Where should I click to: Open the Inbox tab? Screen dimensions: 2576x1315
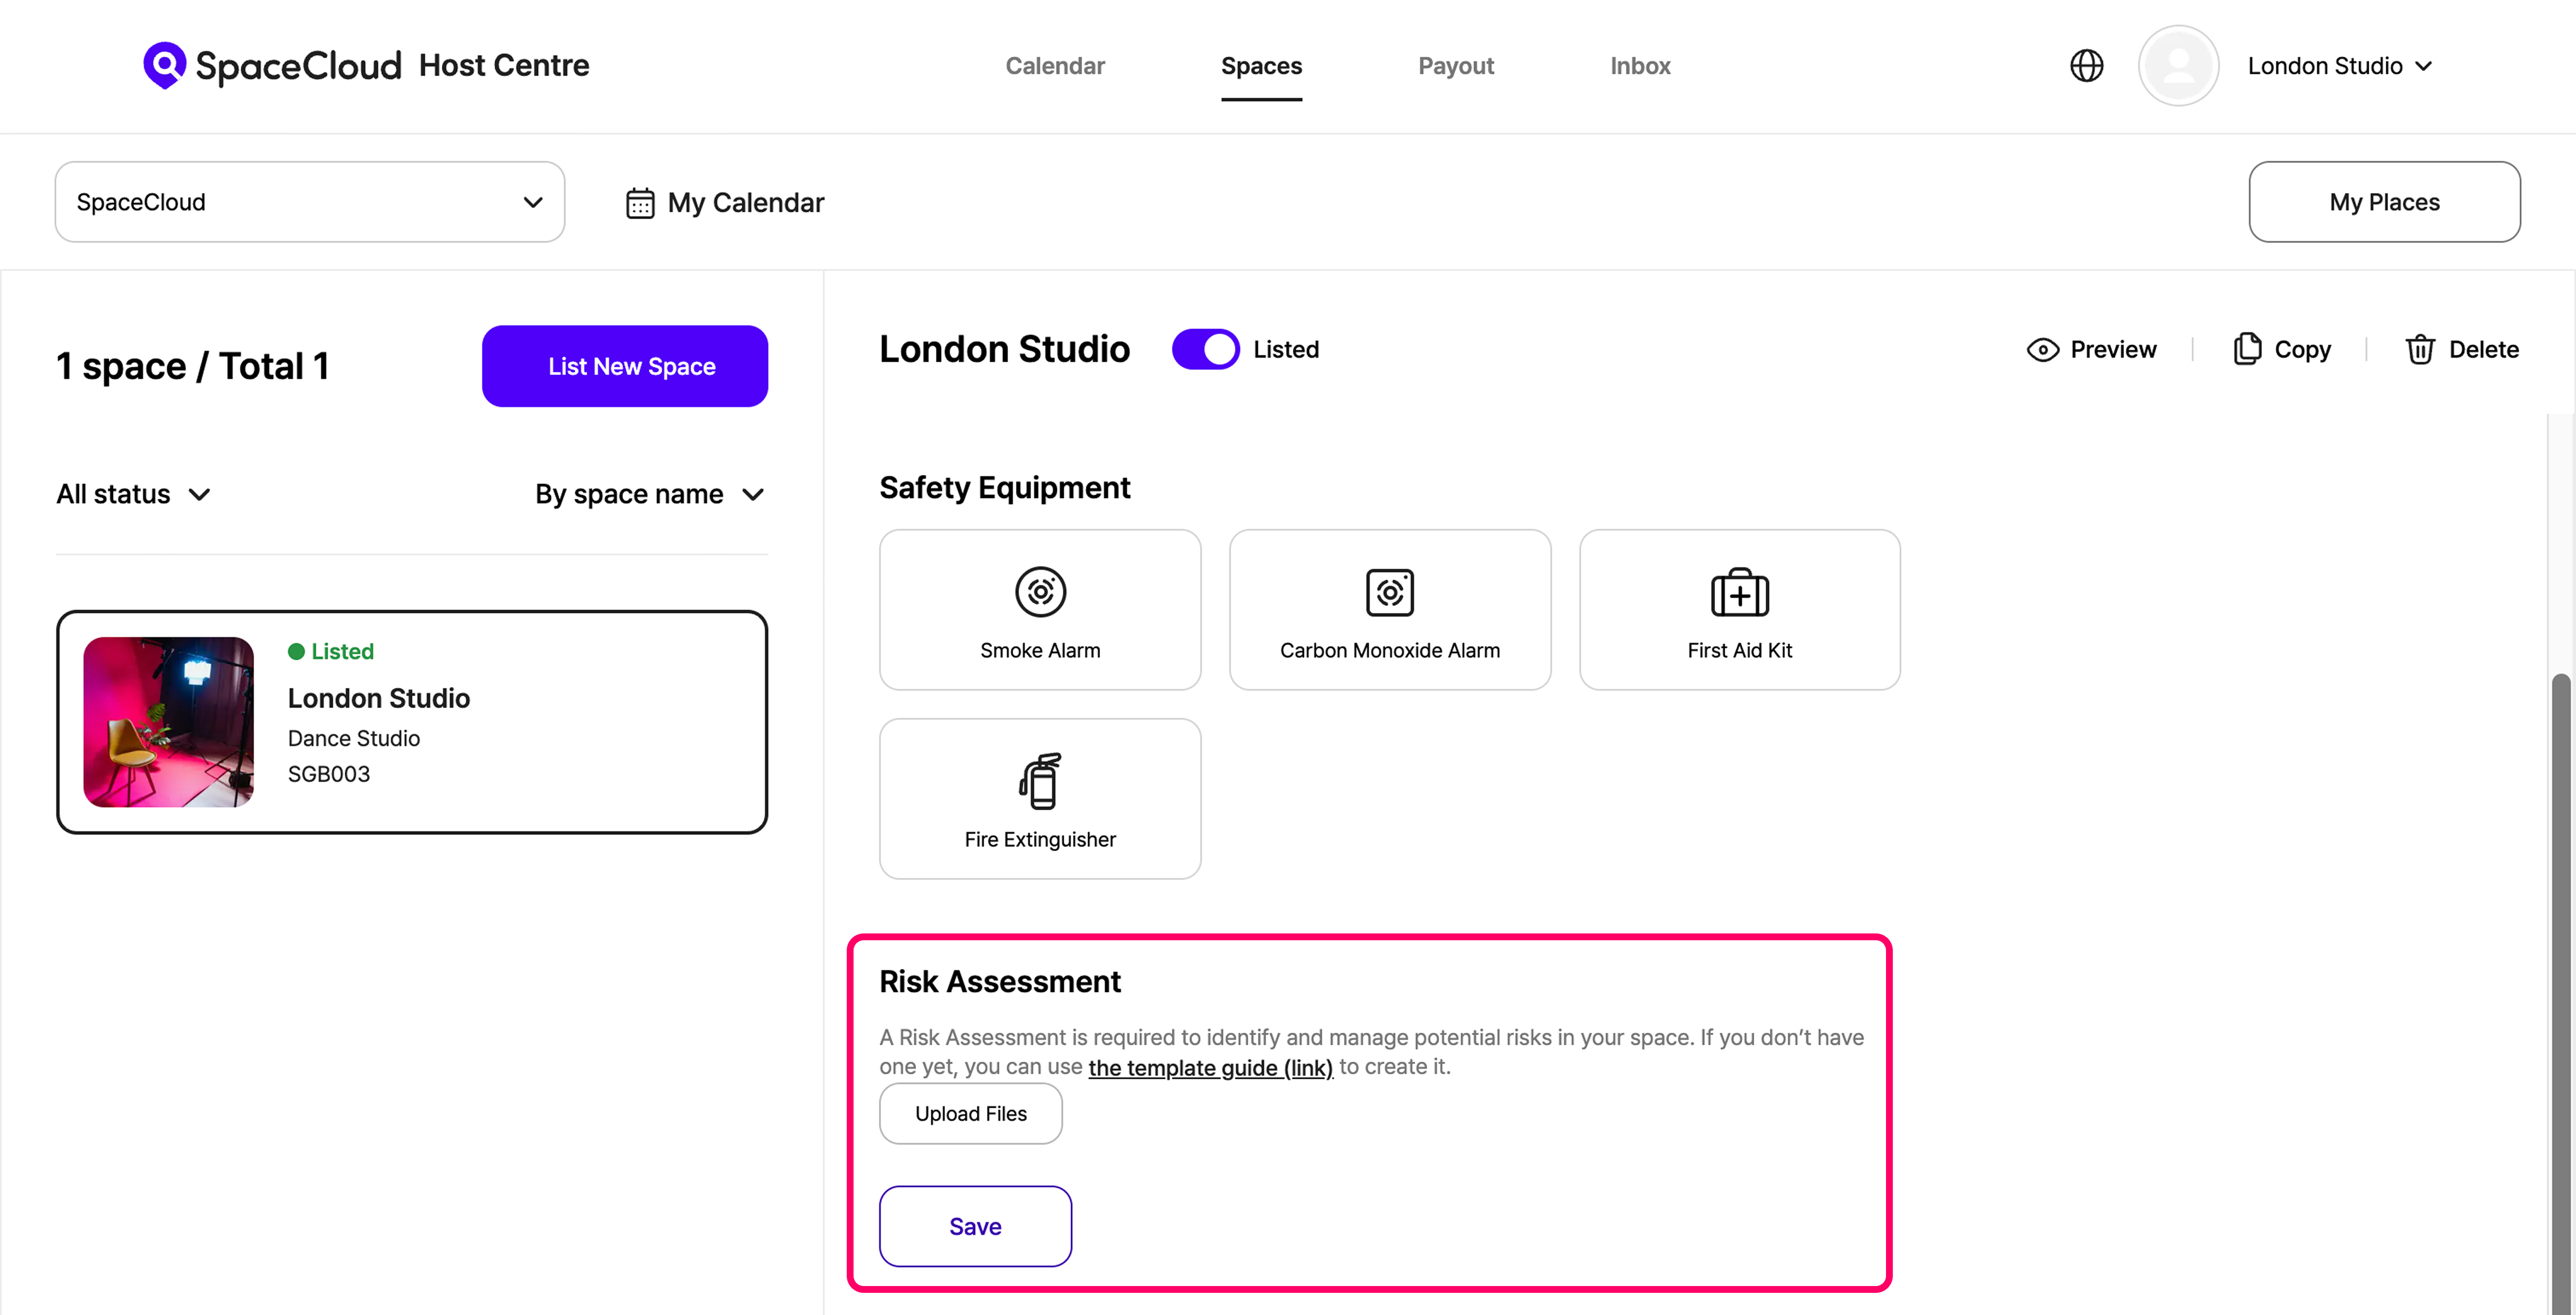1640,66
